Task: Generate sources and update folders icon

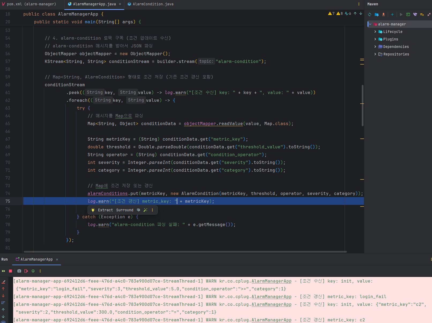Action: pos(377,14)
